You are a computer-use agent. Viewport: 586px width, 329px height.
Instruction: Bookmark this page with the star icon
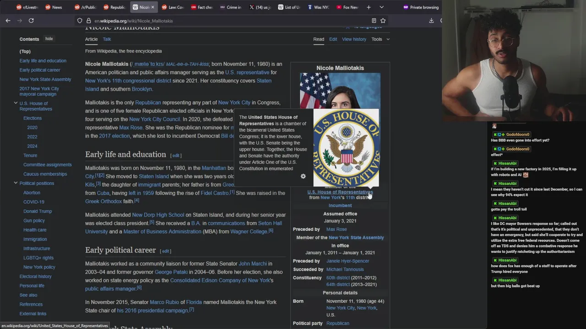pos(383,21)
